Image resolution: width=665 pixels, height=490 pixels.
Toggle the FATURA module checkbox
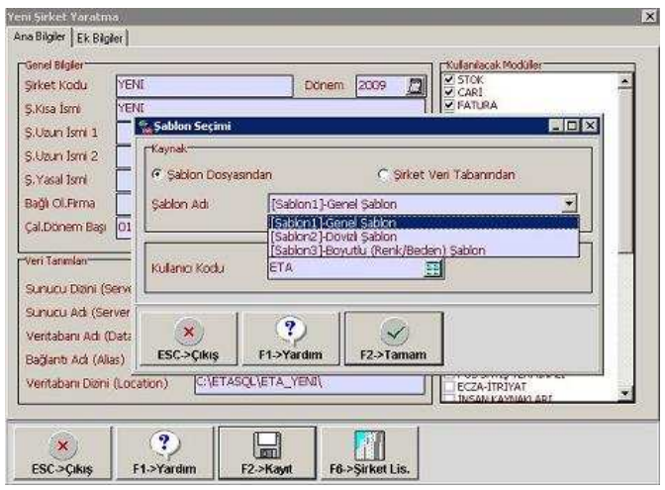448,104
